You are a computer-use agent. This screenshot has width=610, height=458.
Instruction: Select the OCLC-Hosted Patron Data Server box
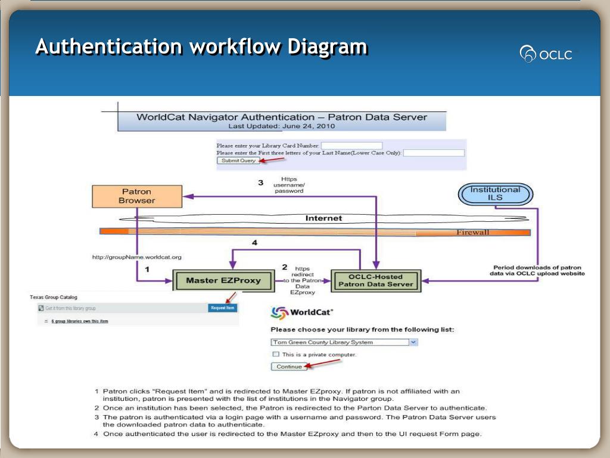[376, 280]
